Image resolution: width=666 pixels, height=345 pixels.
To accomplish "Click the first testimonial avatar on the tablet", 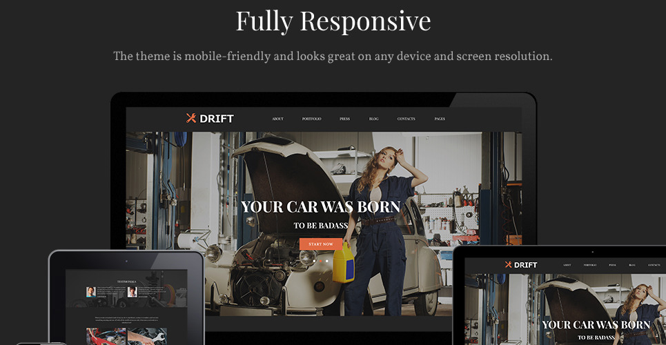I will [x=91, y=292].
